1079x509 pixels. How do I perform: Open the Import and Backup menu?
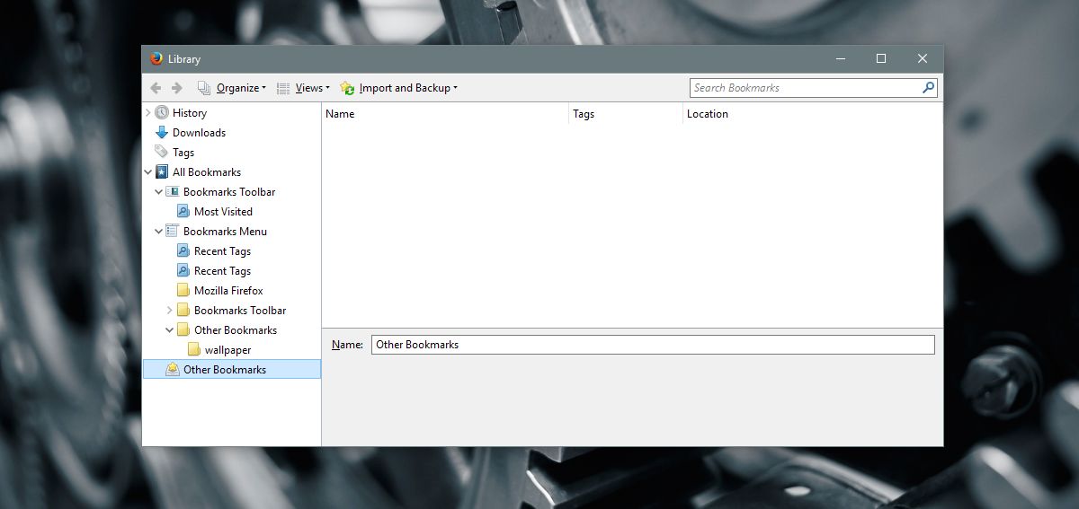tap(399, 88)
